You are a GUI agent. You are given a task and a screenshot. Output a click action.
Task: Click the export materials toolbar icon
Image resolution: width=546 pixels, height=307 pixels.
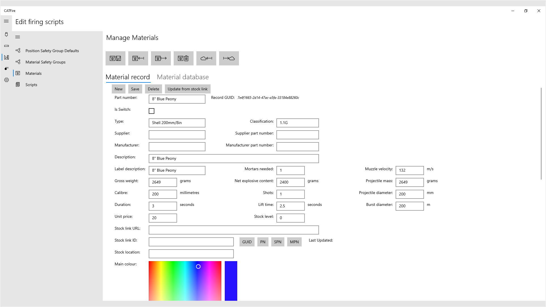[161, 58]
